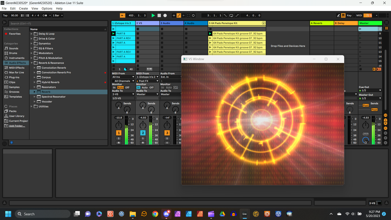Set track 1 Monitor to In
This screenshot has width=391, height=220.
click(114, 88)
